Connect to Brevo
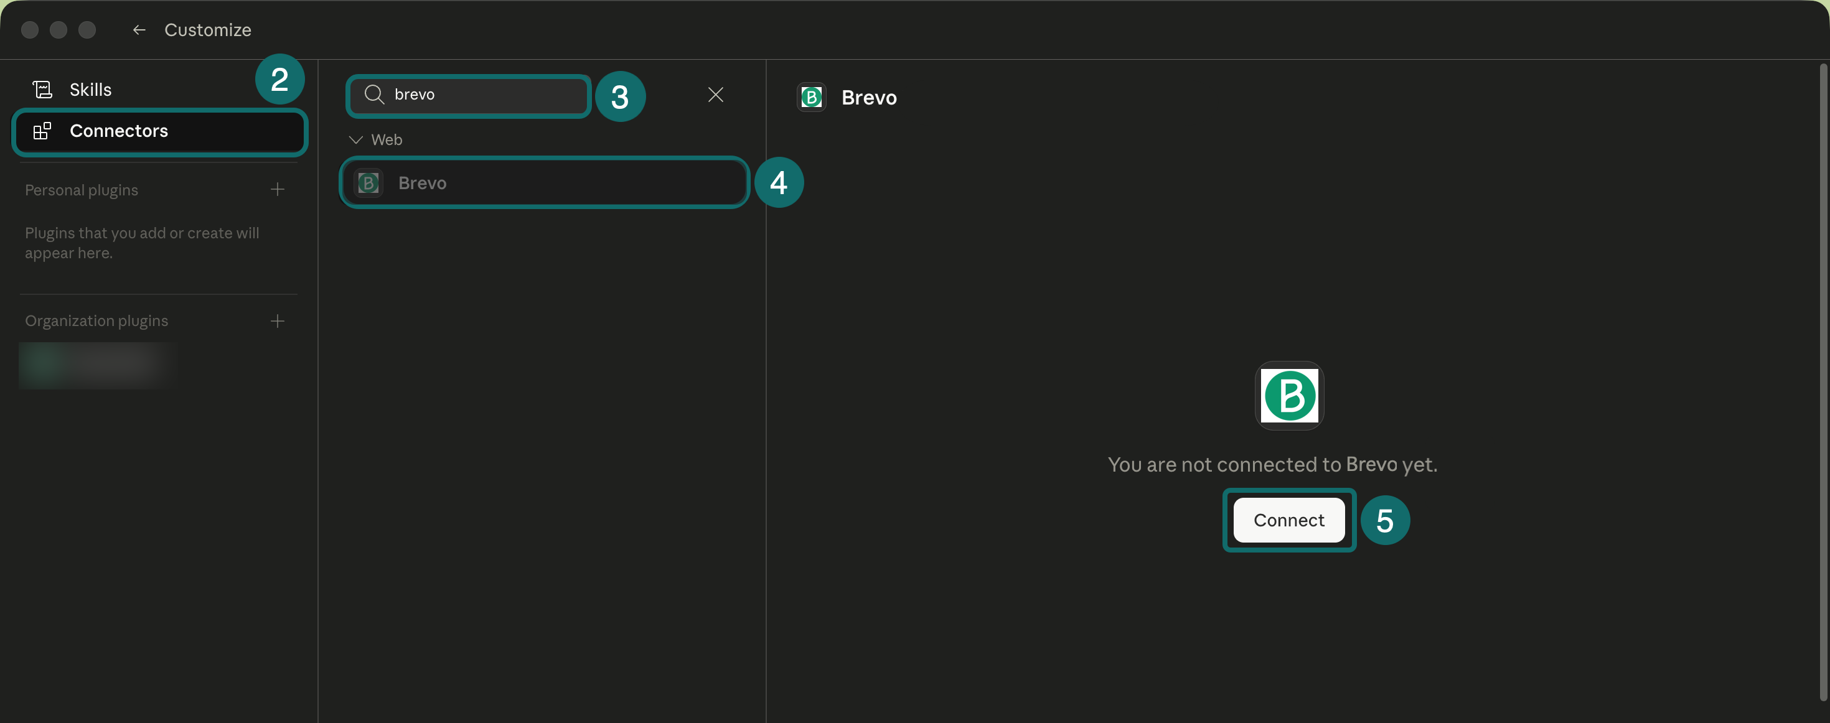 pyautogui.click(x=1288, y=521)
